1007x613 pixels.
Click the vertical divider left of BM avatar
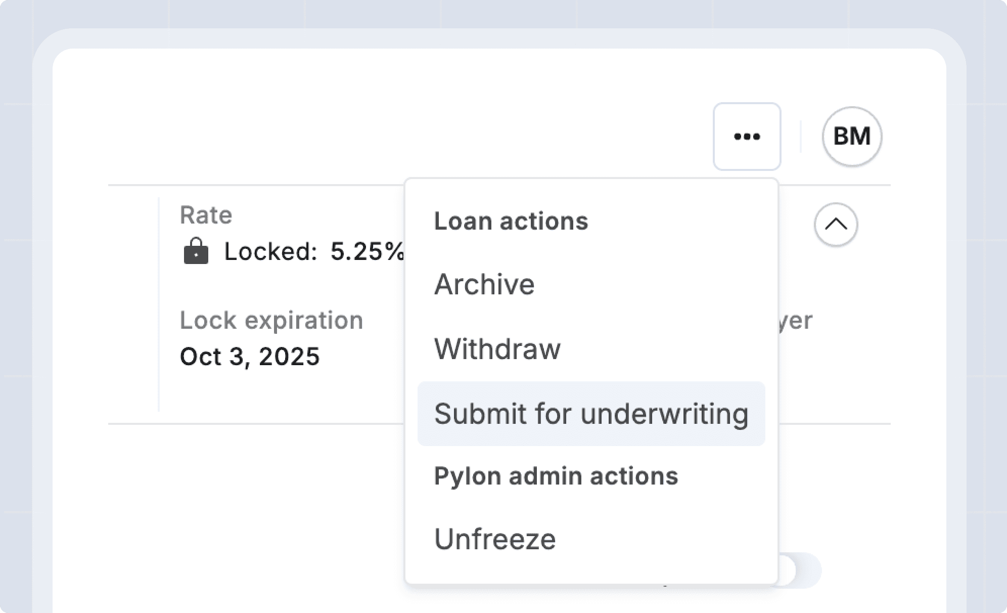[801, 137]
